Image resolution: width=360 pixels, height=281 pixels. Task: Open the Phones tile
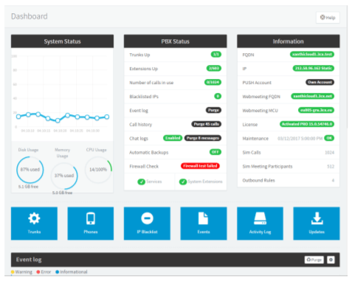(x=91, y=223)
